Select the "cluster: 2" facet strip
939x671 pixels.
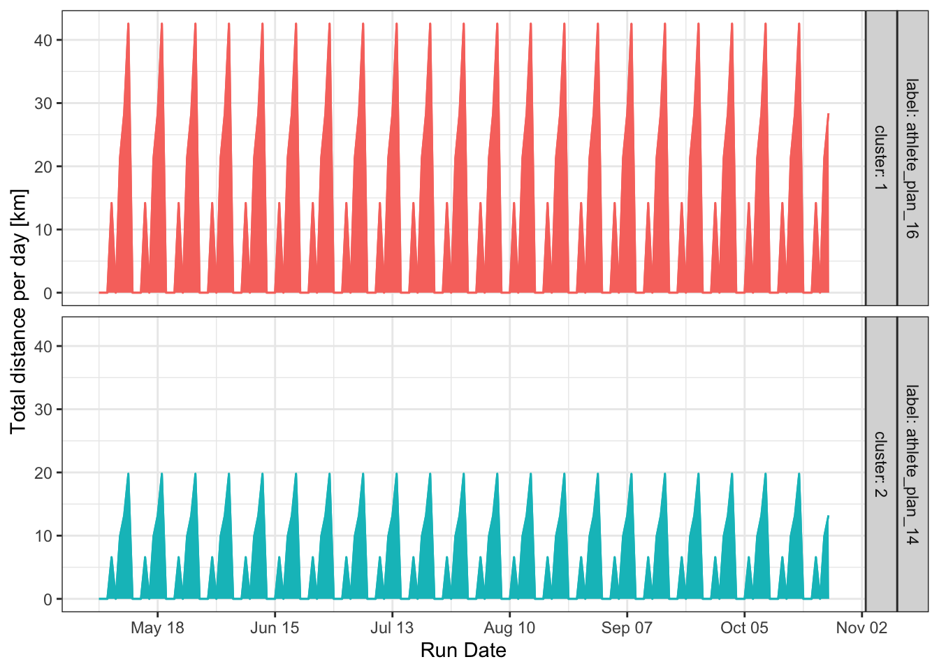tap(880, 465)
